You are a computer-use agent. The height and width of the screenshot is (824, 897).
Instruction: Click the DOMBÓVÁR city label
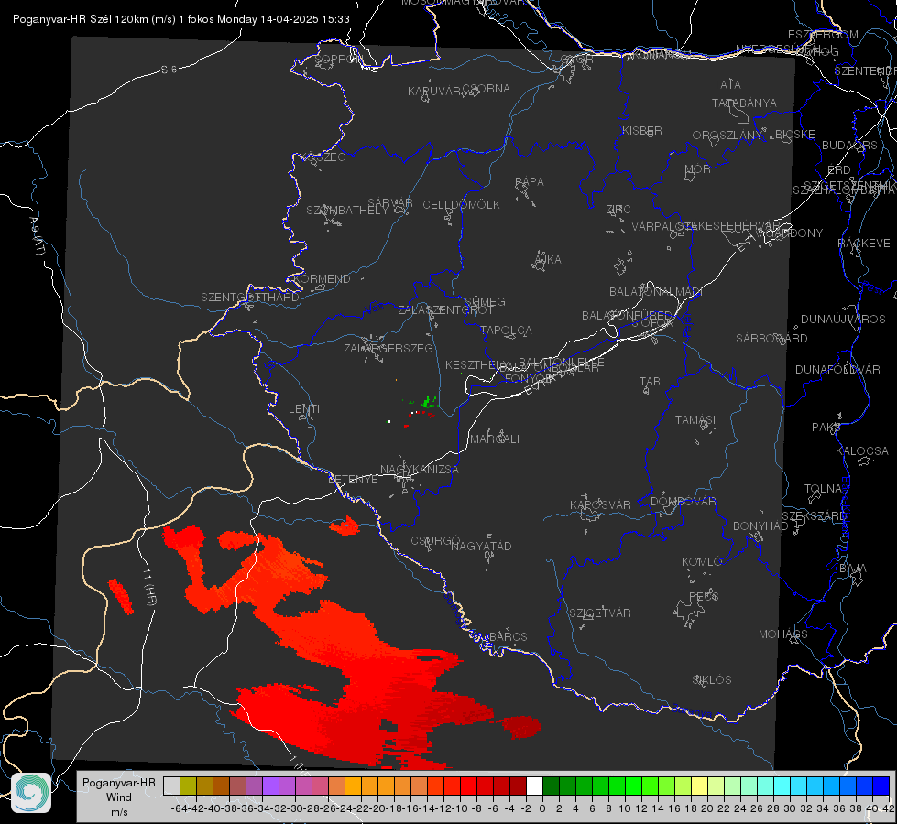[684, 502]
